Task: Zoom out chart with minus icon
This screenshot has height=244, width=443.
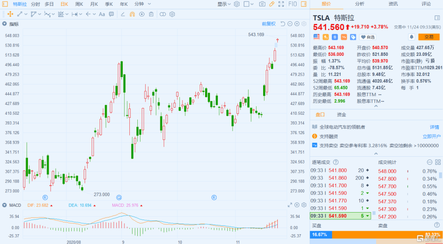Action: [290, 24]
